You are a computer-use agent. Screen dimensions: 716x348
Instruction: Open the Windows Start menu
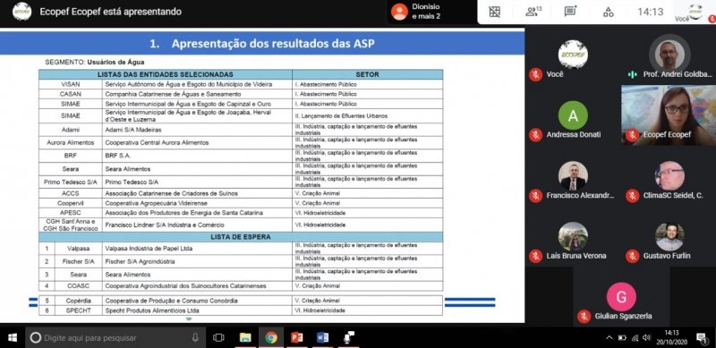tap(13, 337)
